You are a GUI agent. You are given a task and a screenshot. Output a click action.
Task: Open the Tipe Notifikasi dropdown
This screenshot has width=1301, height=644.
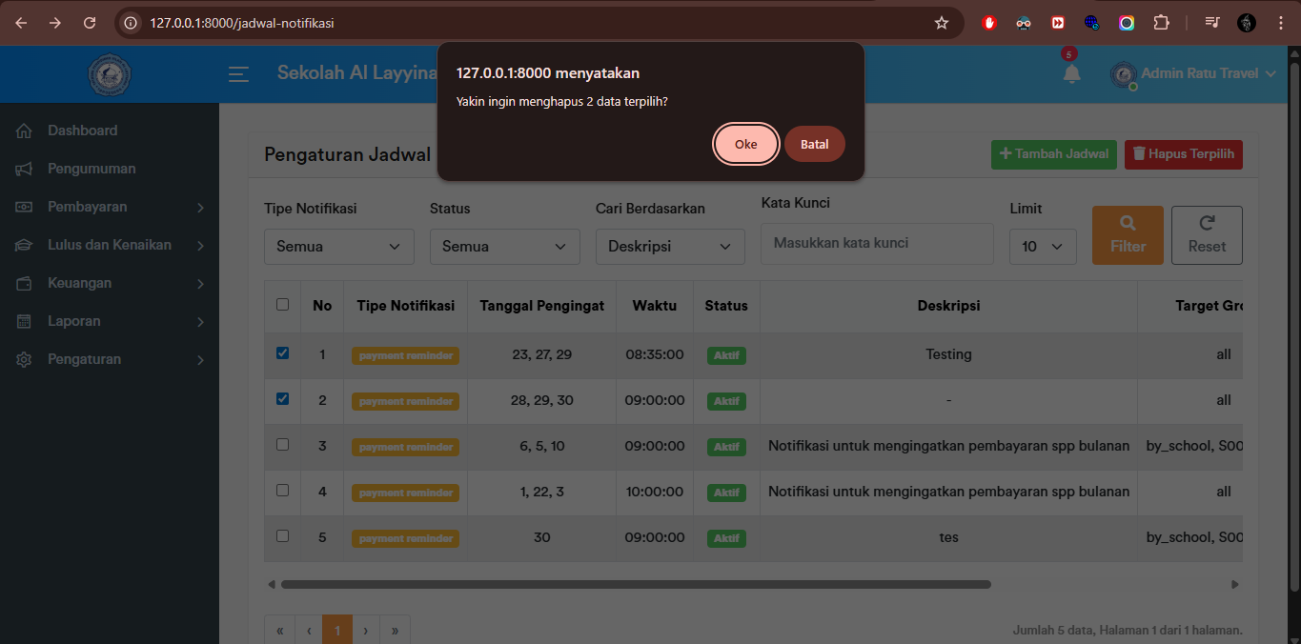(x=338, y=246)
